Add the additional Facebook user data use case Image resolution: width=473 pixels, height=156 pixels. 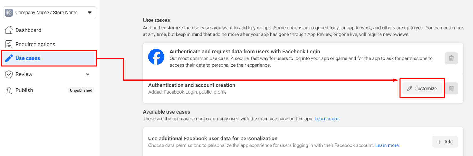point(445,142)
